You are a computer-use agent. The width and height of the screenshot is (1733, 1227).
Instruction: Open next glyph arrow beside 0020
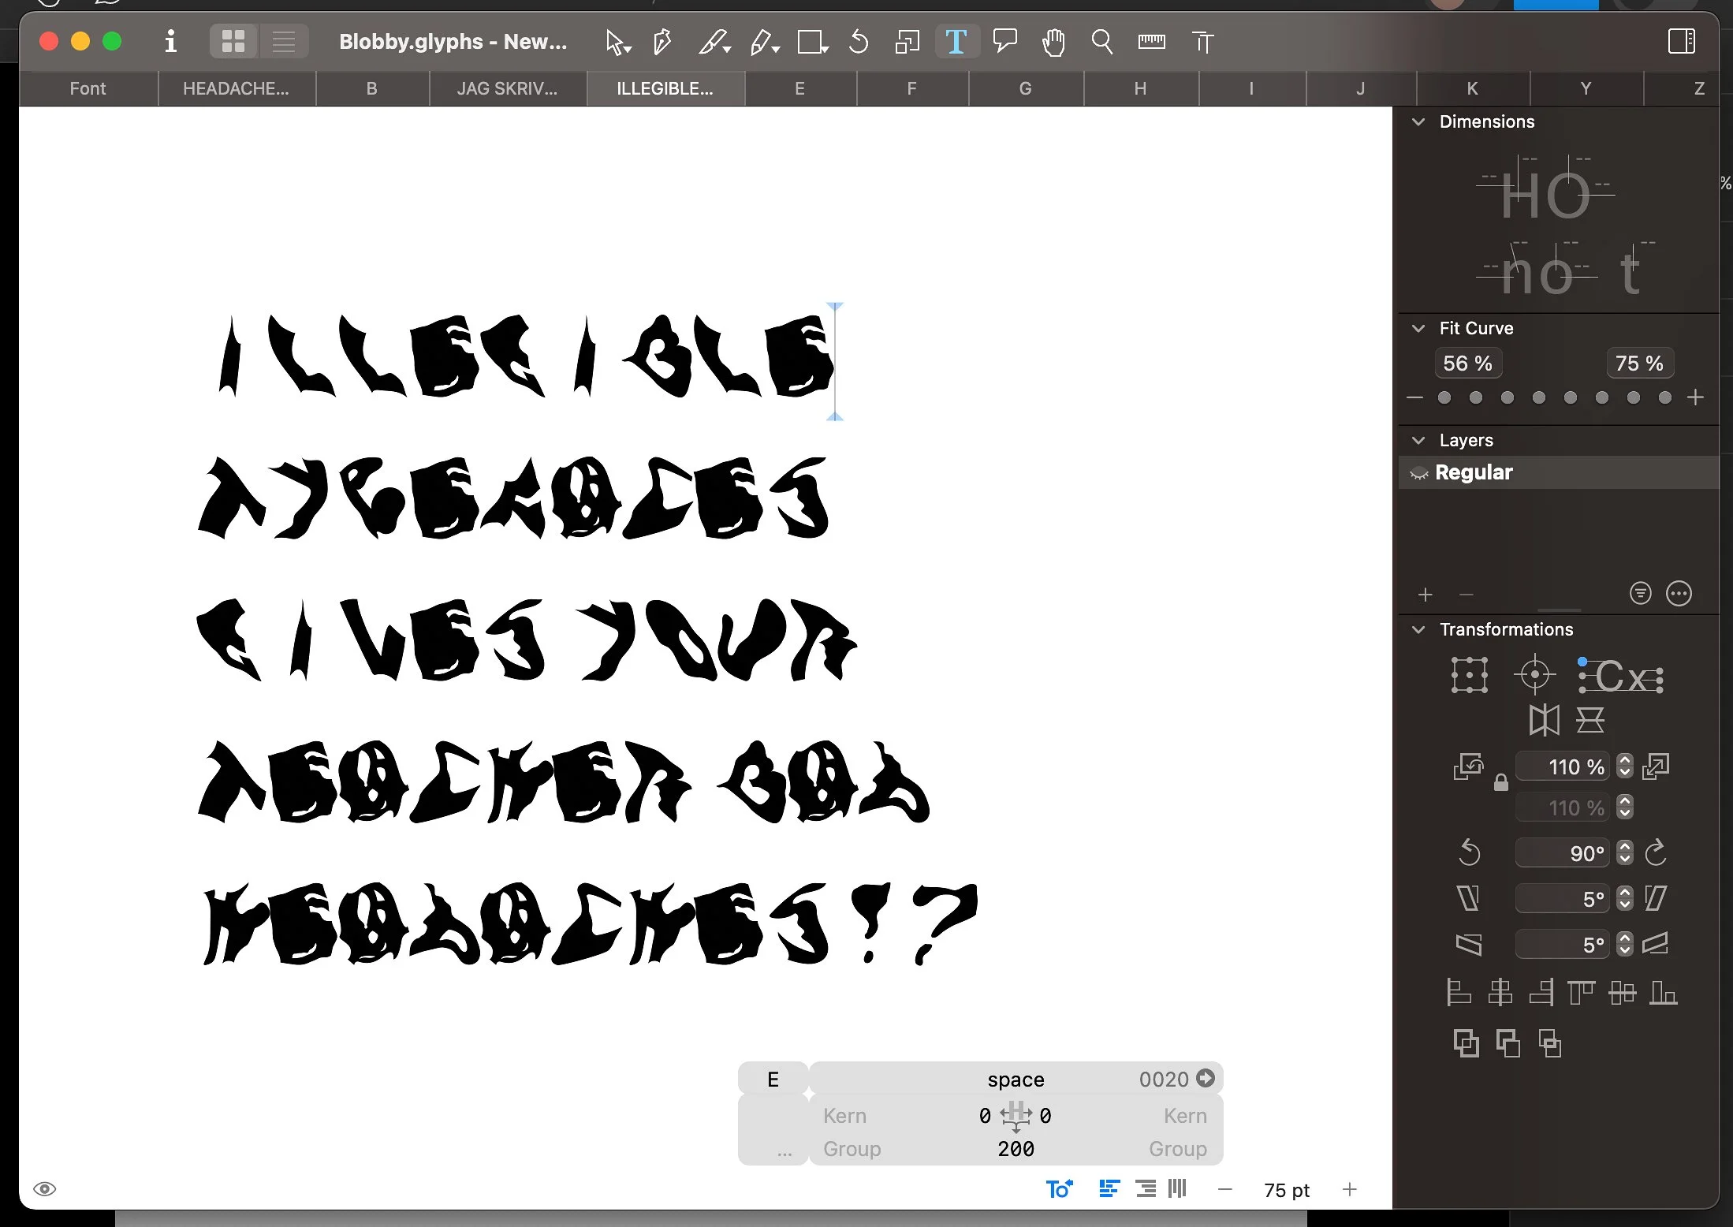(1205, 1078)
